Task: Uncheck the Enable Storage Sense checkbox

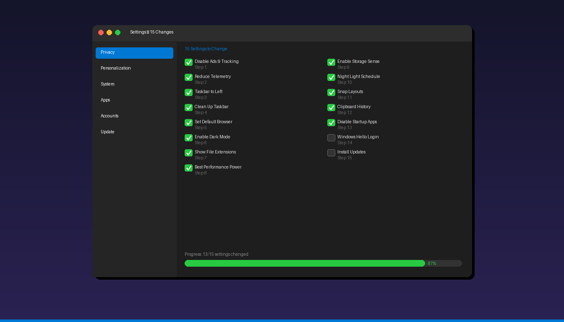Action: [x=331, y=62]
